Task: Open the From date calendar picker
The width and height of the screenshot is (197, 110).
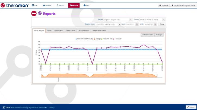Action: [137, 24]
